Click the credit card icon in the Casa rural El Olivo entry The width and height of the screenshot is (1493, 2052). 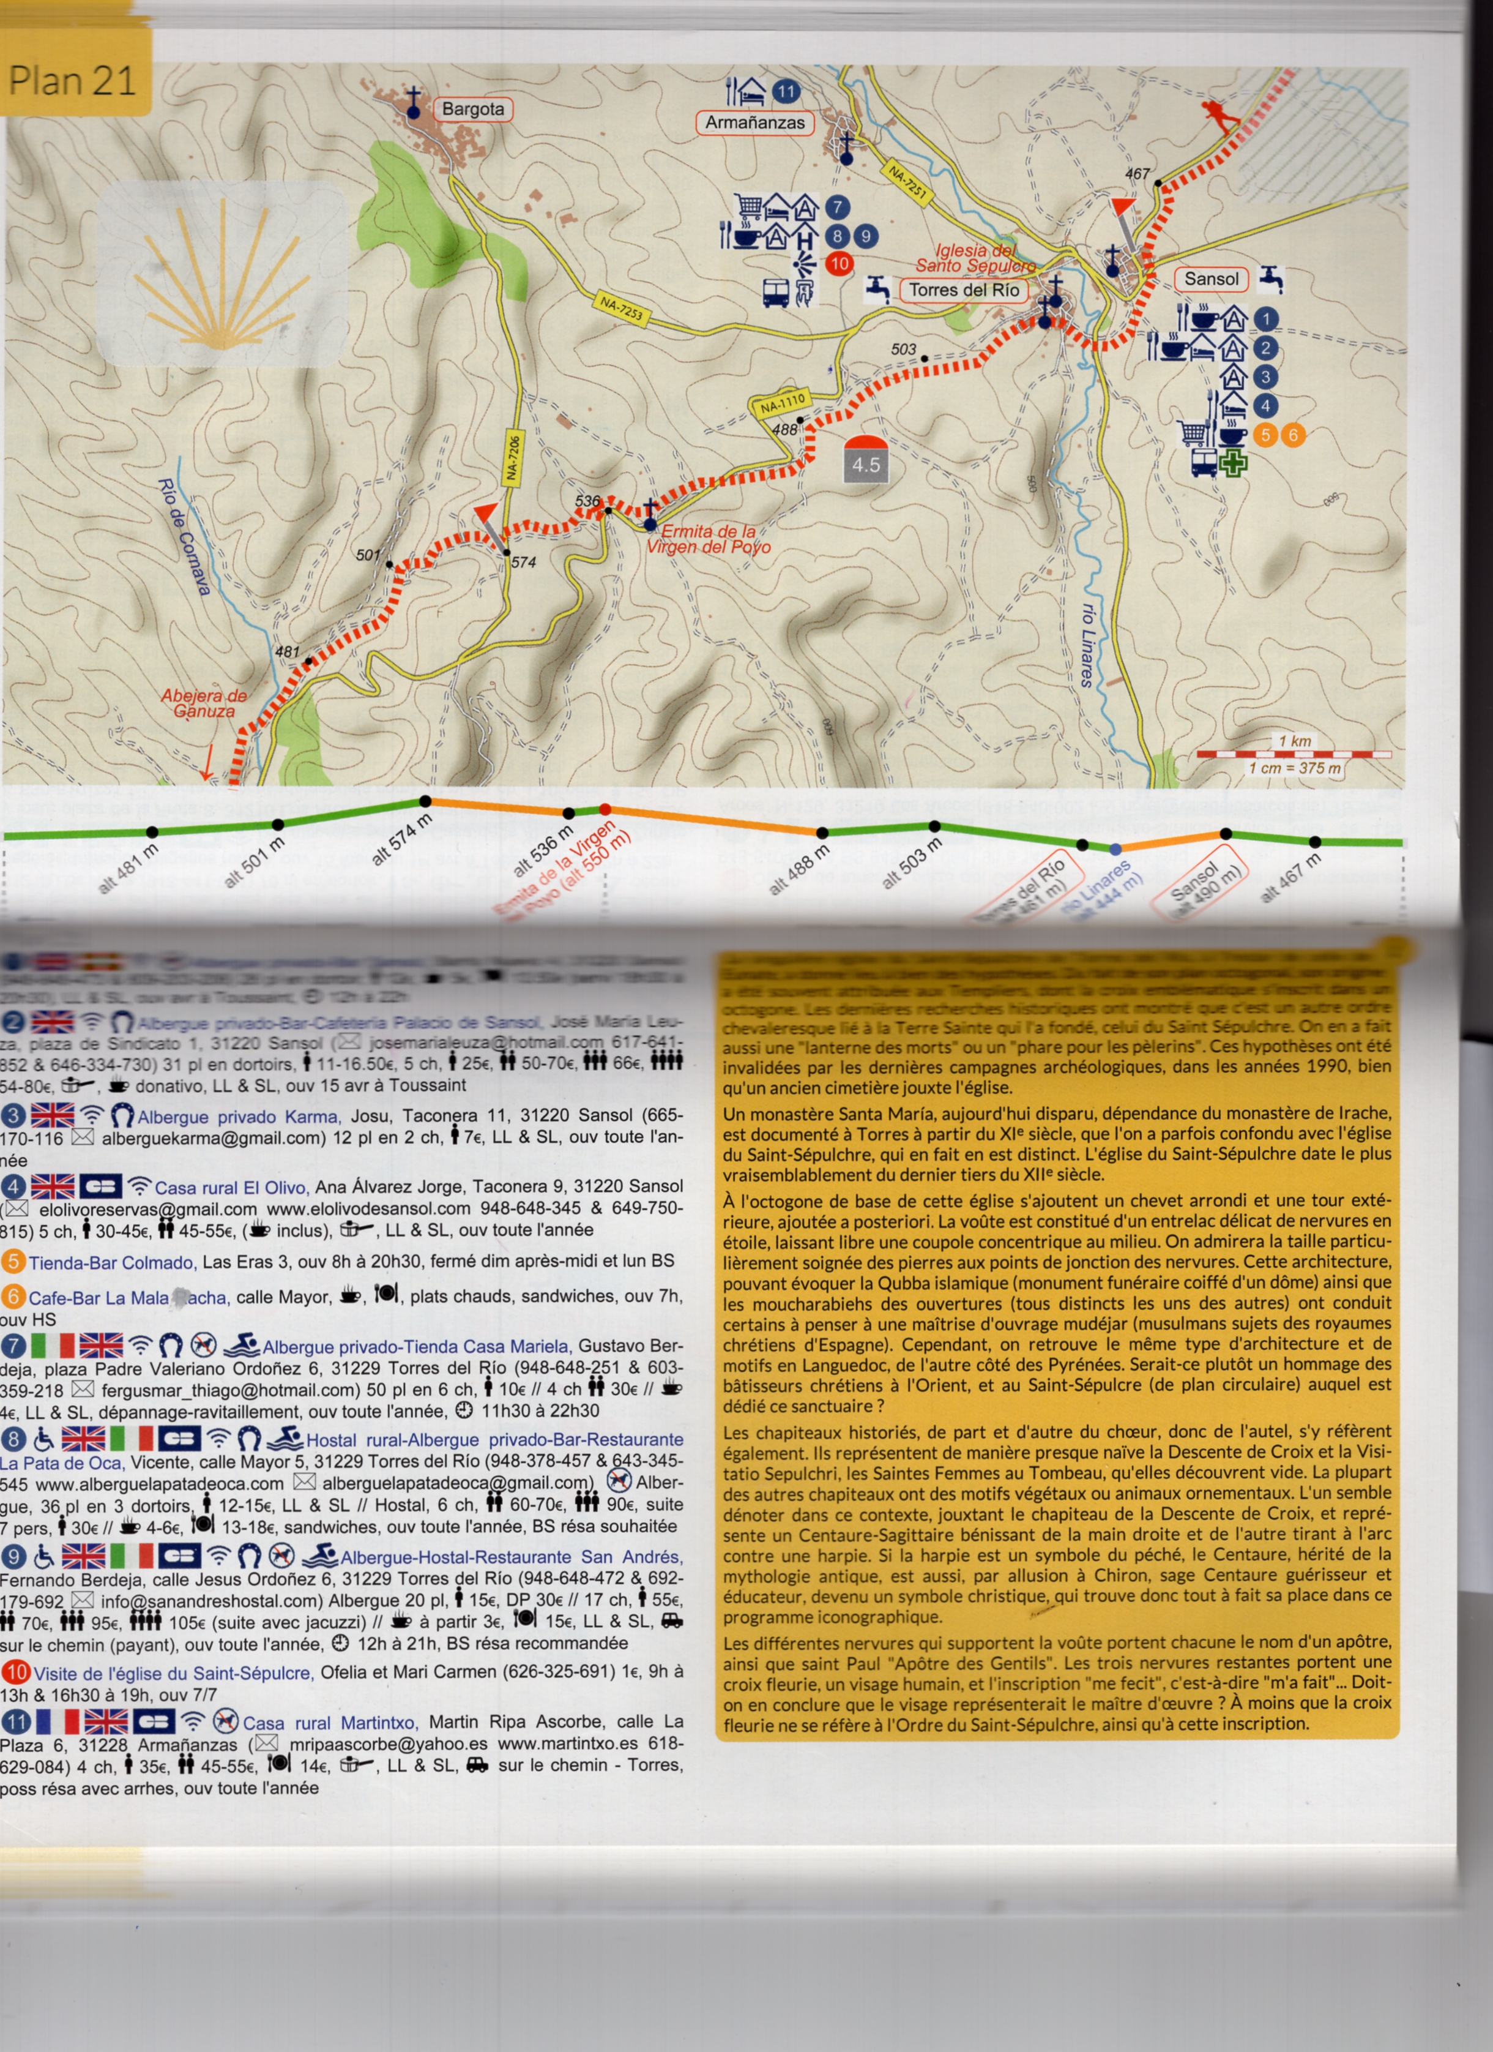pyautogui.click(x=100, y=1185)
